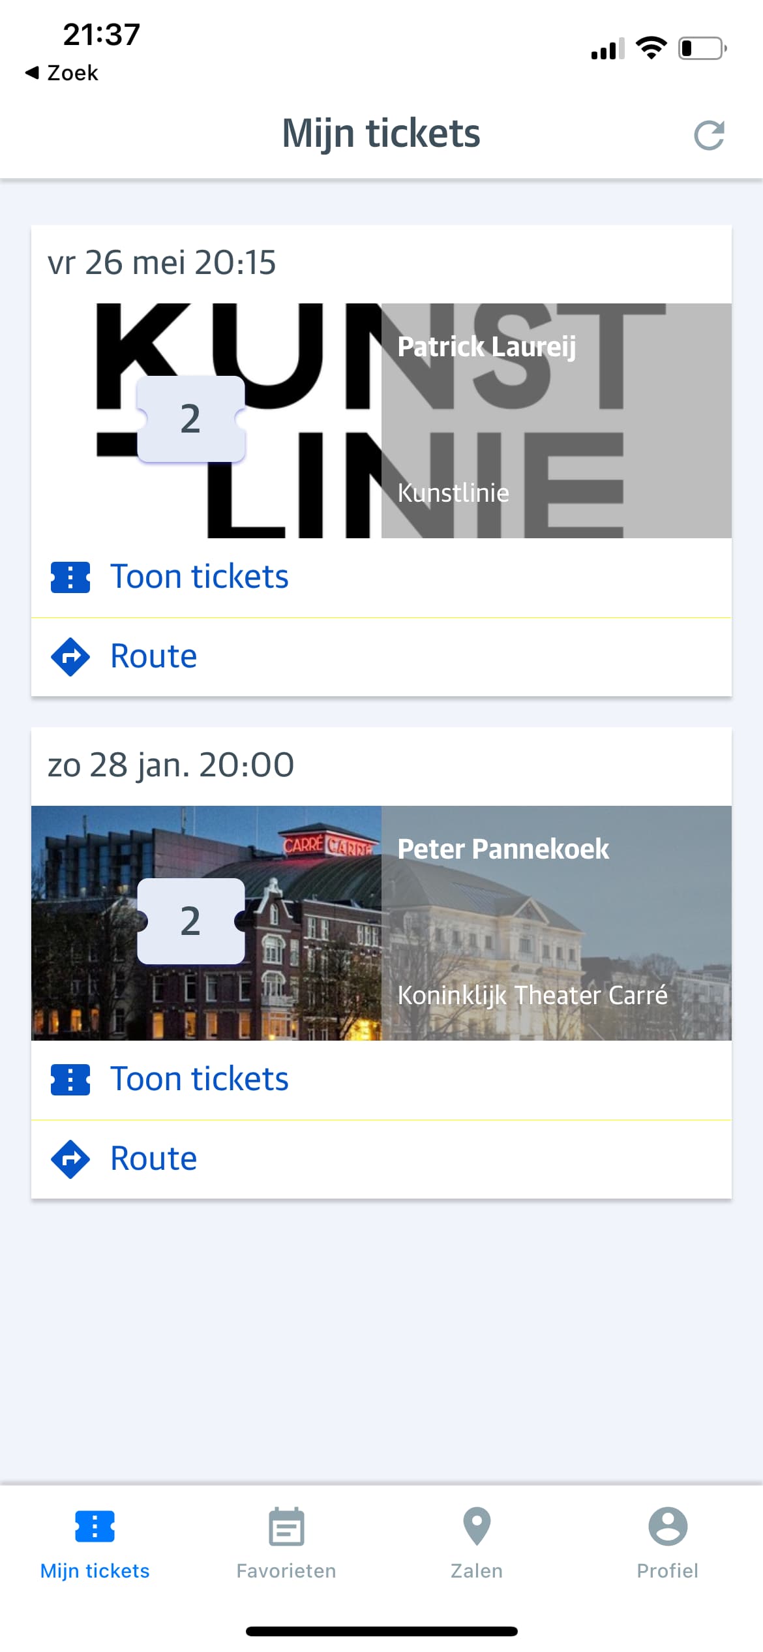Tap the ticket count badge on Carré image

coord(190,921)
